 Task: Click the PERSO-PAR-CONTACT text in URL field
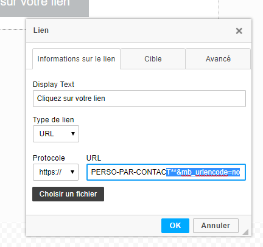(x=129, y=172)
